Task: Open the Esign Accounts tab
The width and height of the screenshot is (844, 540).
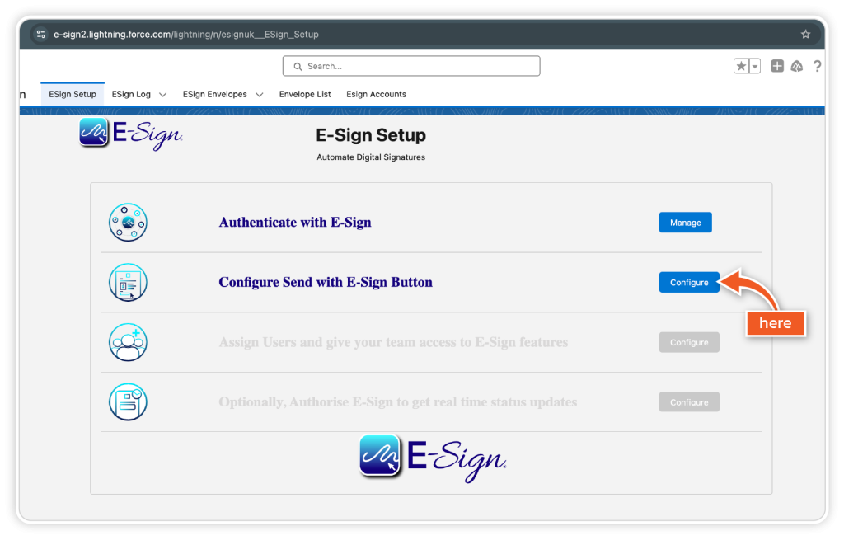Action: (376, 94)
